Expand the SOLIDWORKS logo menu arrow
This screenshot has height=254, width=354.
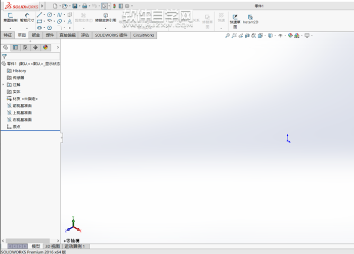click(42, 6)
